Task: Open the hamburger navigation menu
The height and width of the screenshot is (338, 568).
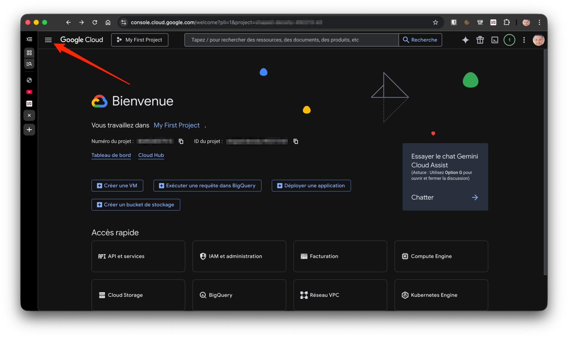Action: (48, 40)
